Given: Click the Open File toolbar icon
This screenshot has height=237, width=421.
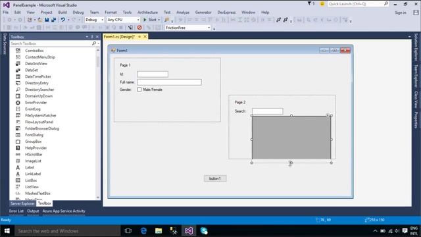Looking at the screenshot, I should [x=39, y=20].
